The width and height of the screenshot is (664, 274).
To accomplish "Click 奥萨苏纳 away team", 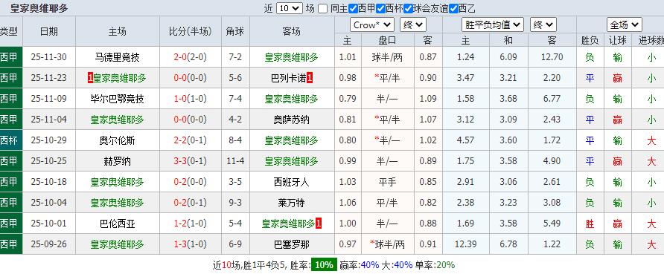I will click(x=291, y=120).
